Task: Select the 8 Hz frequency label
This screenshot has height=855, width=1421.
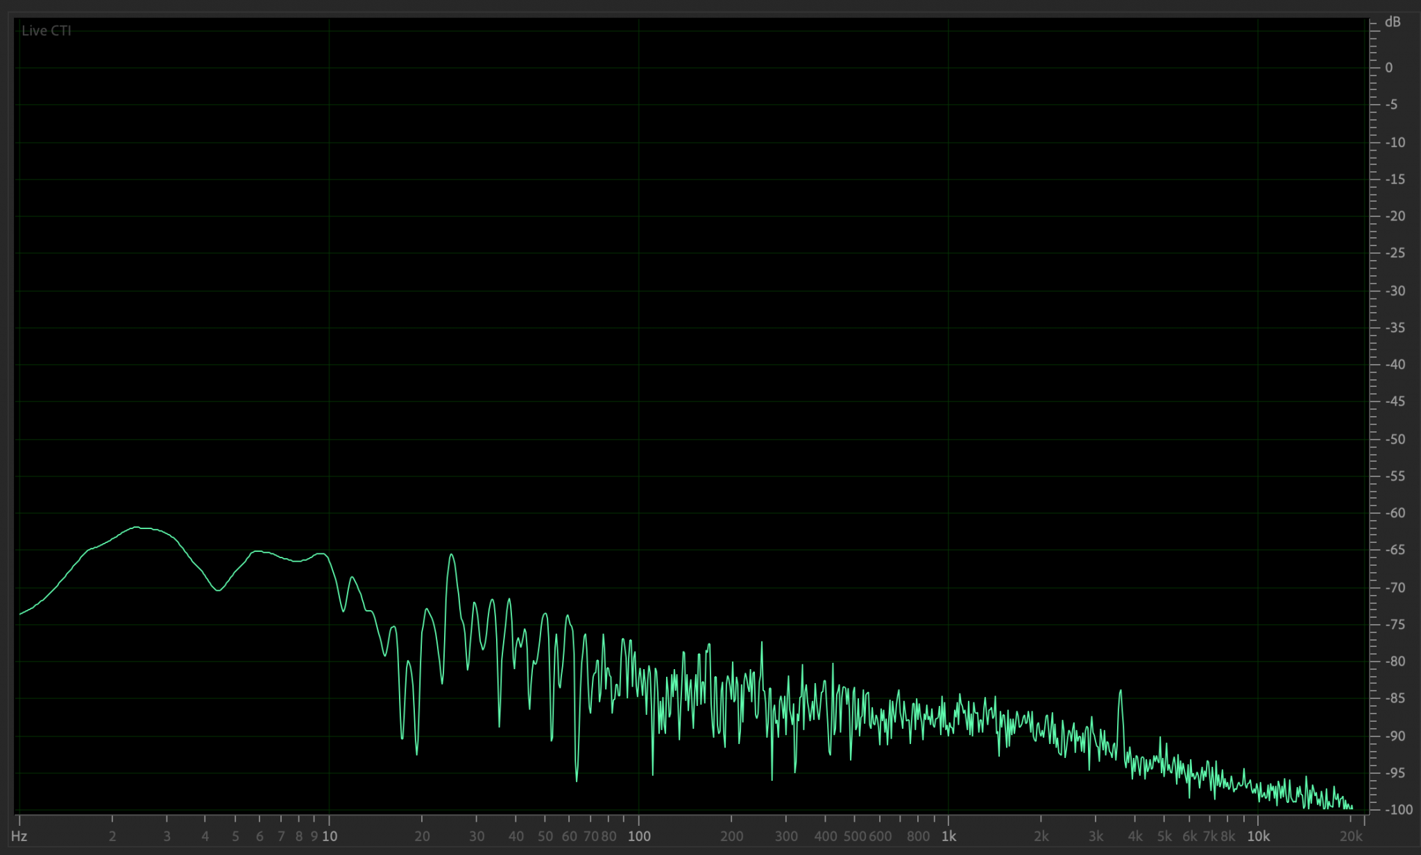Action: pos(299,836)
